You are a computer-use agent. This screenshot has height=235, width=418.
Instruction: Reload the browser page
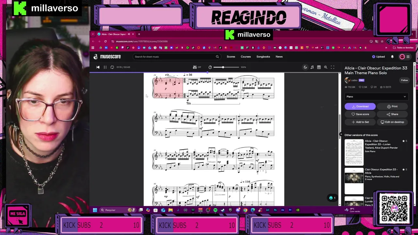(105, 41)
